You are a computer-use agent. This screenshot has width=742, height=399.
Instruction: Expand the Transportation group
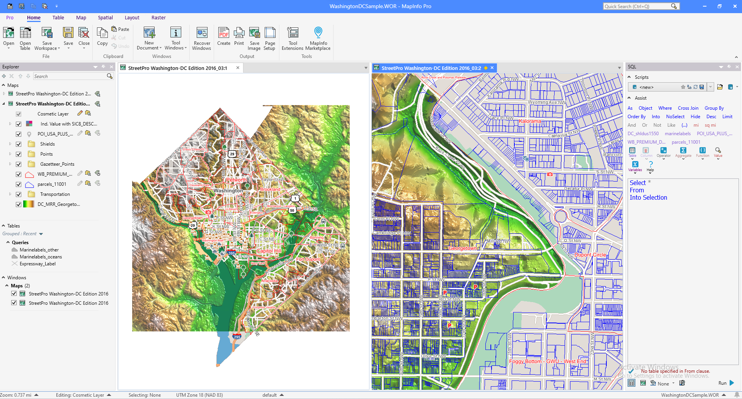[x=10, y=194]
